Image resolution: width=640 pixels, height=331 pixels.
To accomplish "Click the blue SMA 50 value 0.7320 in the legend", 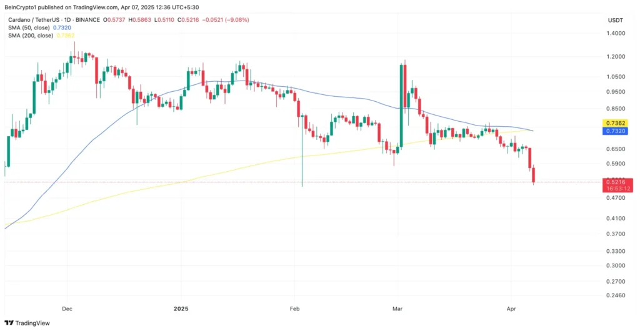I will click(x=62, y=27).
